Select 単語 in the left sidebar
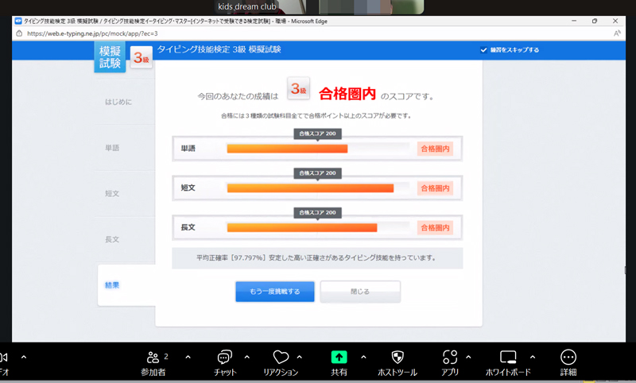This screenshot has height=383, width=636. 113,148
